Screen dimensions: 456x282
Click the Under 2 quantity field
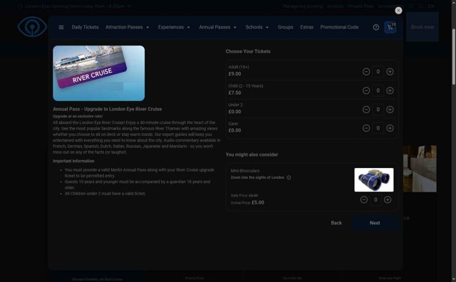378,110
